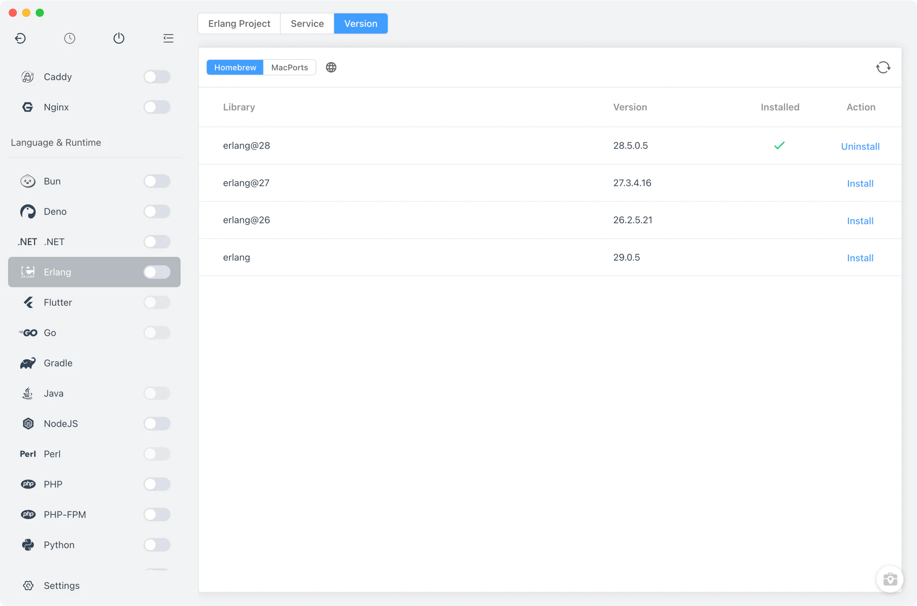Switch to the Service tab
This screenshot has width=917, height=606.
307,24
